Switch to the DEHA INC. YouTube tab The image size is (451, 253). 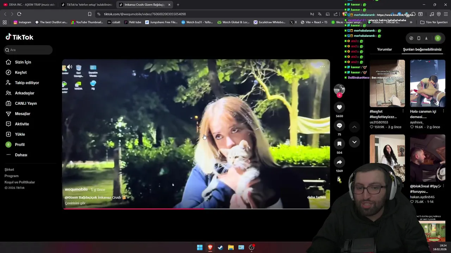pos(29,5)
